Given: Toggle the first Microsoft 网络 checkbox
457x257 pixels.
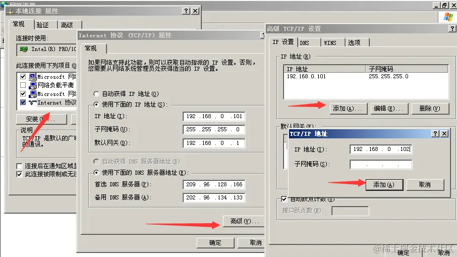Looking at the screenshot, I should pyautogui.click(x=23, y=77).
